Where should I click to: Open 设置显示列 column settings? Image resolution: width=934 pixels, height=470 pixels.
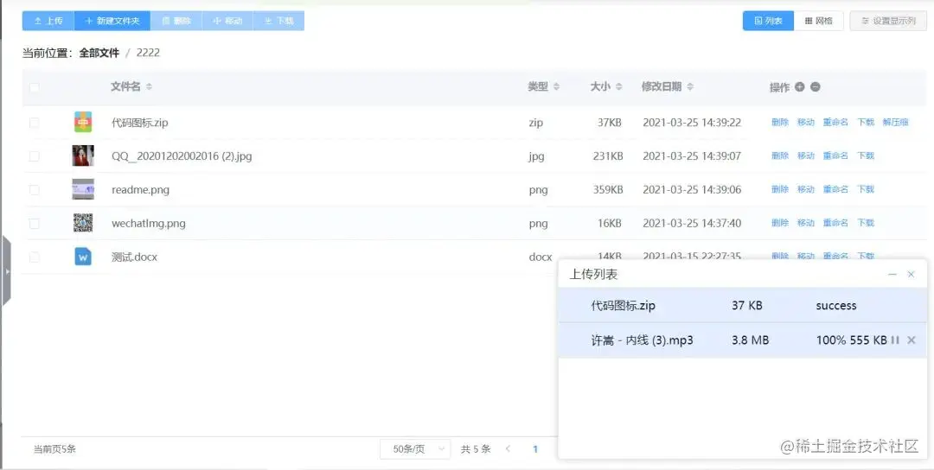click(888, 21)
